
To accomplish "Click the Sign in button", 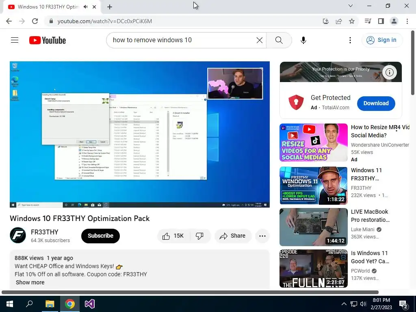I will 382,40.
